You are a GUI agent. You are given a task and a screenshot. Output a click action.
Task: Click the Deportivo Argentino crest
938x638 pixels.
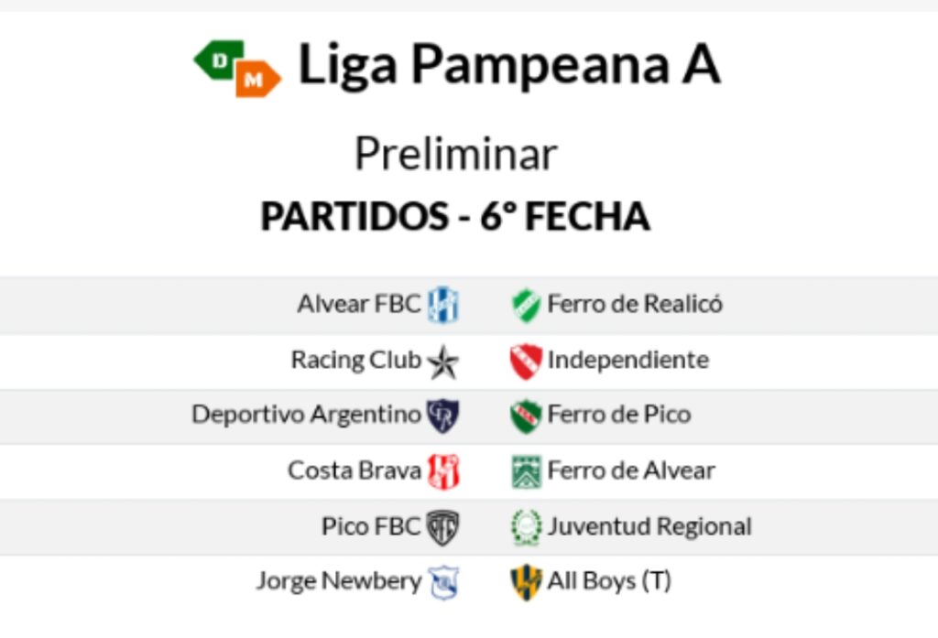click(443, 416)
